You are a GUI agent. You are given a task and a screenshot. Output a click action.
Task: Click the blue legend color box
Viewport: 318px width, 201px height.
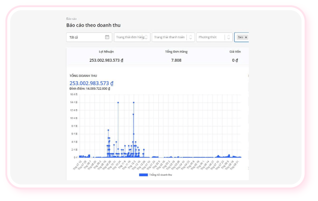[143, 175]
